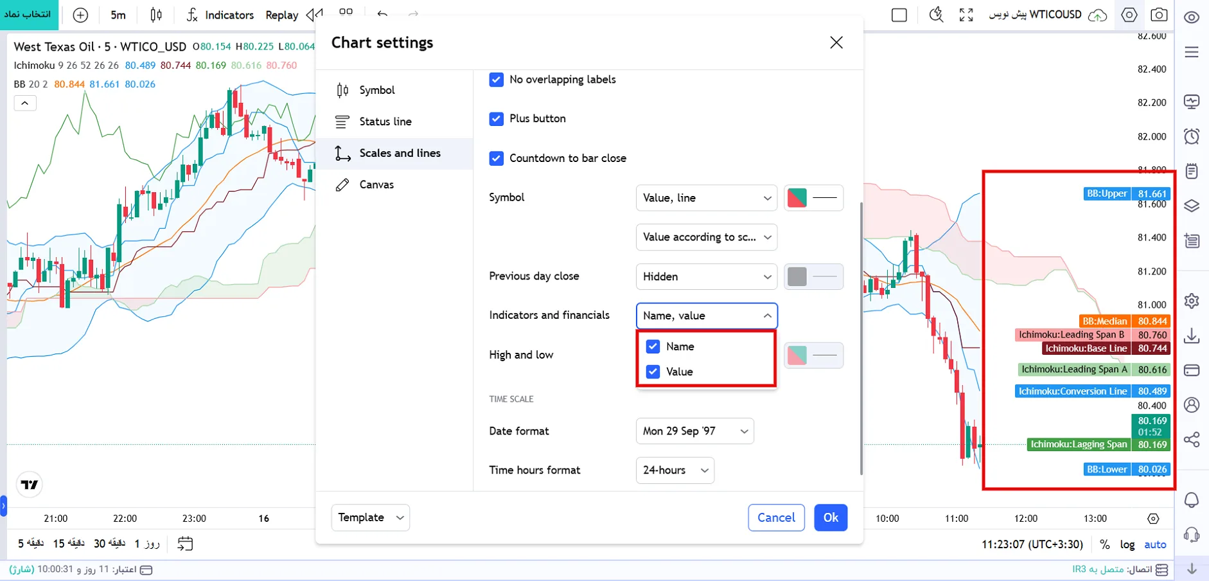The image size is (1209, 581).
Task: Open the headset support icon
Action: [x=1192, y=535]
